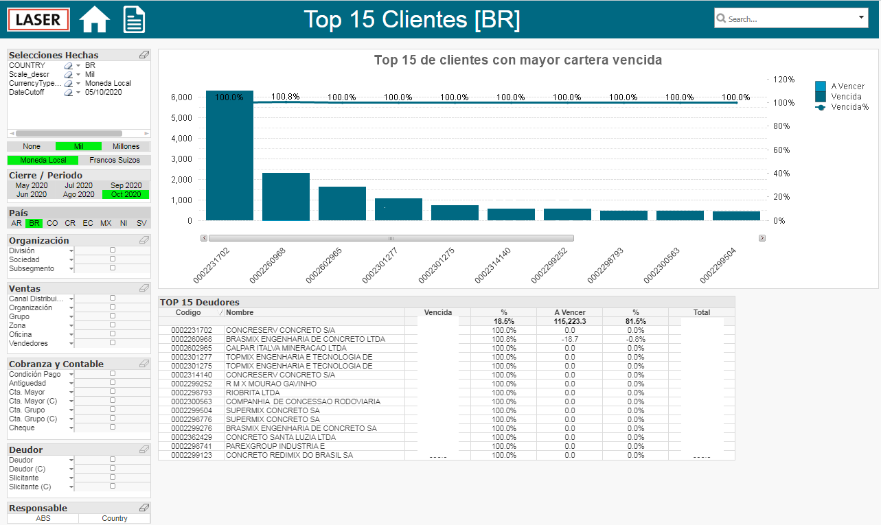Toggle the Condición Pago checkbox
This screenshot has width=881, height=525.
[x=113, y=374]
